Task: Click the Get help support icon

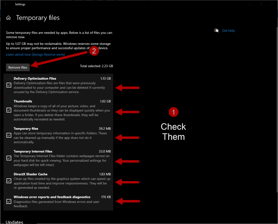Action: 216,30
